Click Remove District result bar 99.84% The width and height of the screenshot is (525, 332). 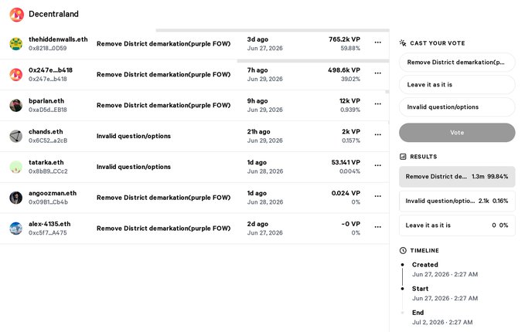coord(457,177)
